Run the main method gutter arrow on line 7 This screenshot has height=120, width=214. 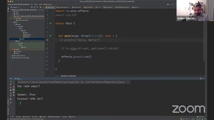click(x=50, y=36)
